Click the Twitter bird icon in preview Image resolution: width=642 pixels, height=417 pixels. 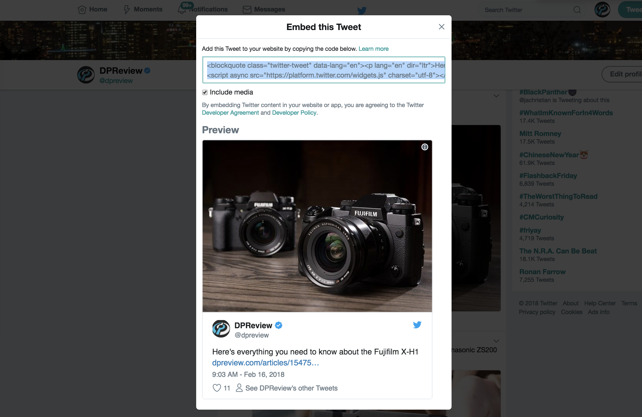tap(417, 325)
